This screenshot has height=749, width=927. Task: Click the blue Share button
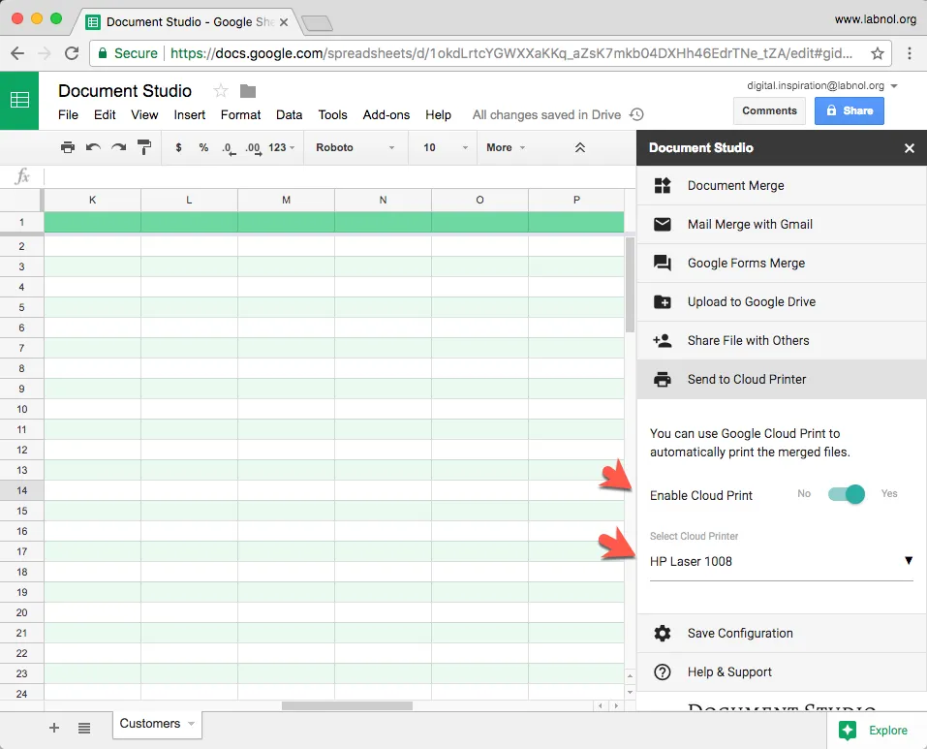pyautogui.click(x=849, y=110)
